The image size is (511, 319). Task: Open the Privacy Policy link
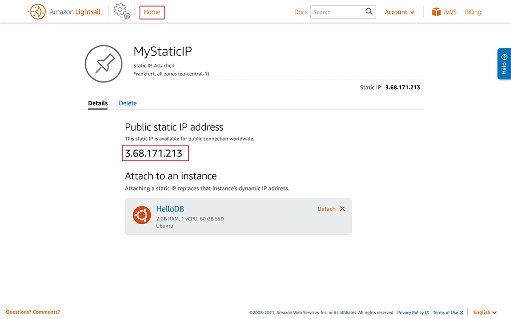(410, 313)
